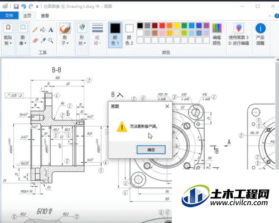Close the 画图 warning dialog
Screen dimensions: 279x223
pyautogui.click(x=167, y=106)
